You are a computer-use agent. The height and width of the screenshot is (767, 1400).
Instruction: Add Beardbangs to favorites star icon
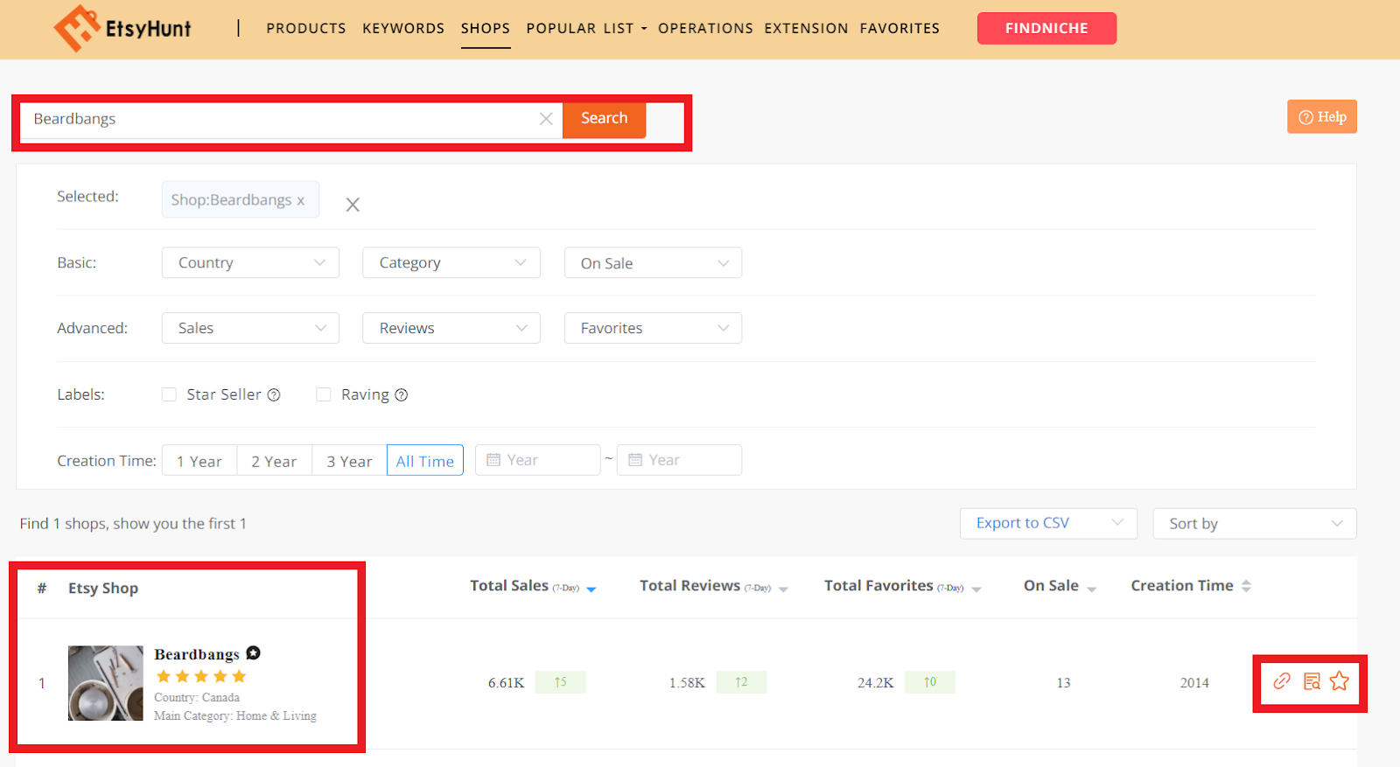[1340, 681]
